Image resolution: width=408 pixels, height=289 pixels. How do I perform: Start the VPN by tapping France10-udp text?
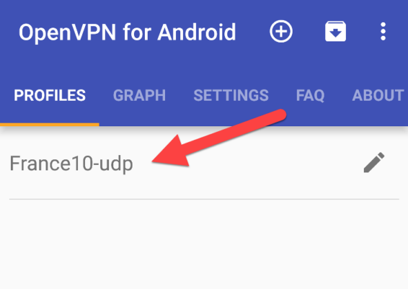point(71,163)
